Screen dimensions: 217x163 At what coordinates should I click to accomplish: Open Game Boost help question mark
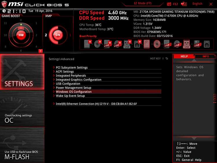[x=41, y=51]
